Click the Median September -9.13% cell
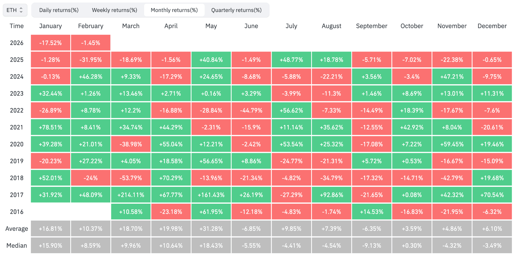 click(371, 245)
